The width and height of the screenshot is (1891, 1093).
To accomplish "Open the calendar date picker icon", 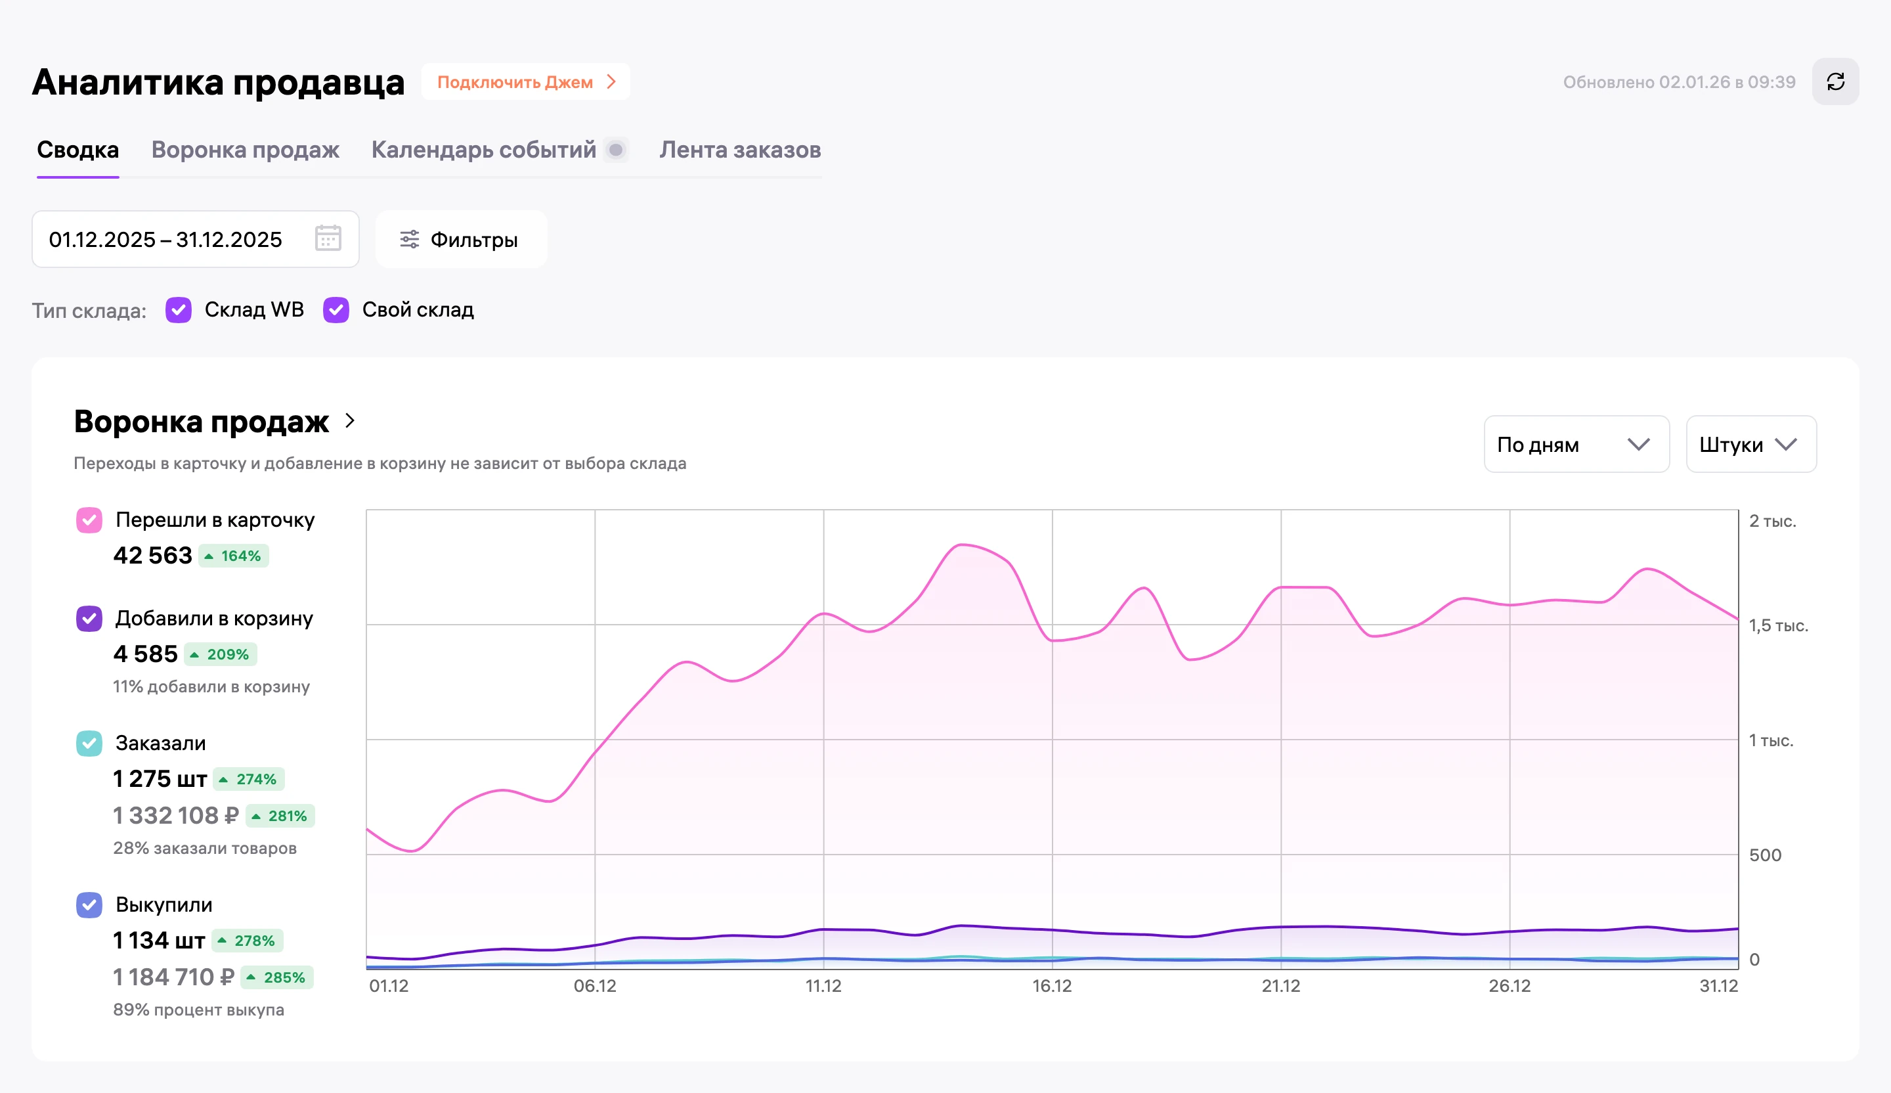I will (x=328, y=238).
